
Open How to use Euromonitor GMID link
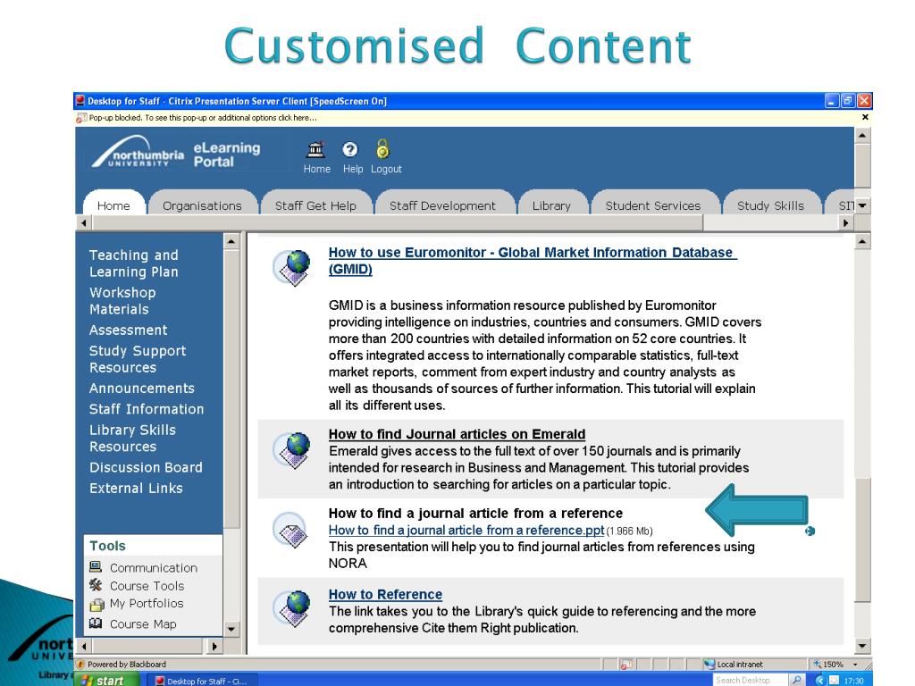[533, 261]
